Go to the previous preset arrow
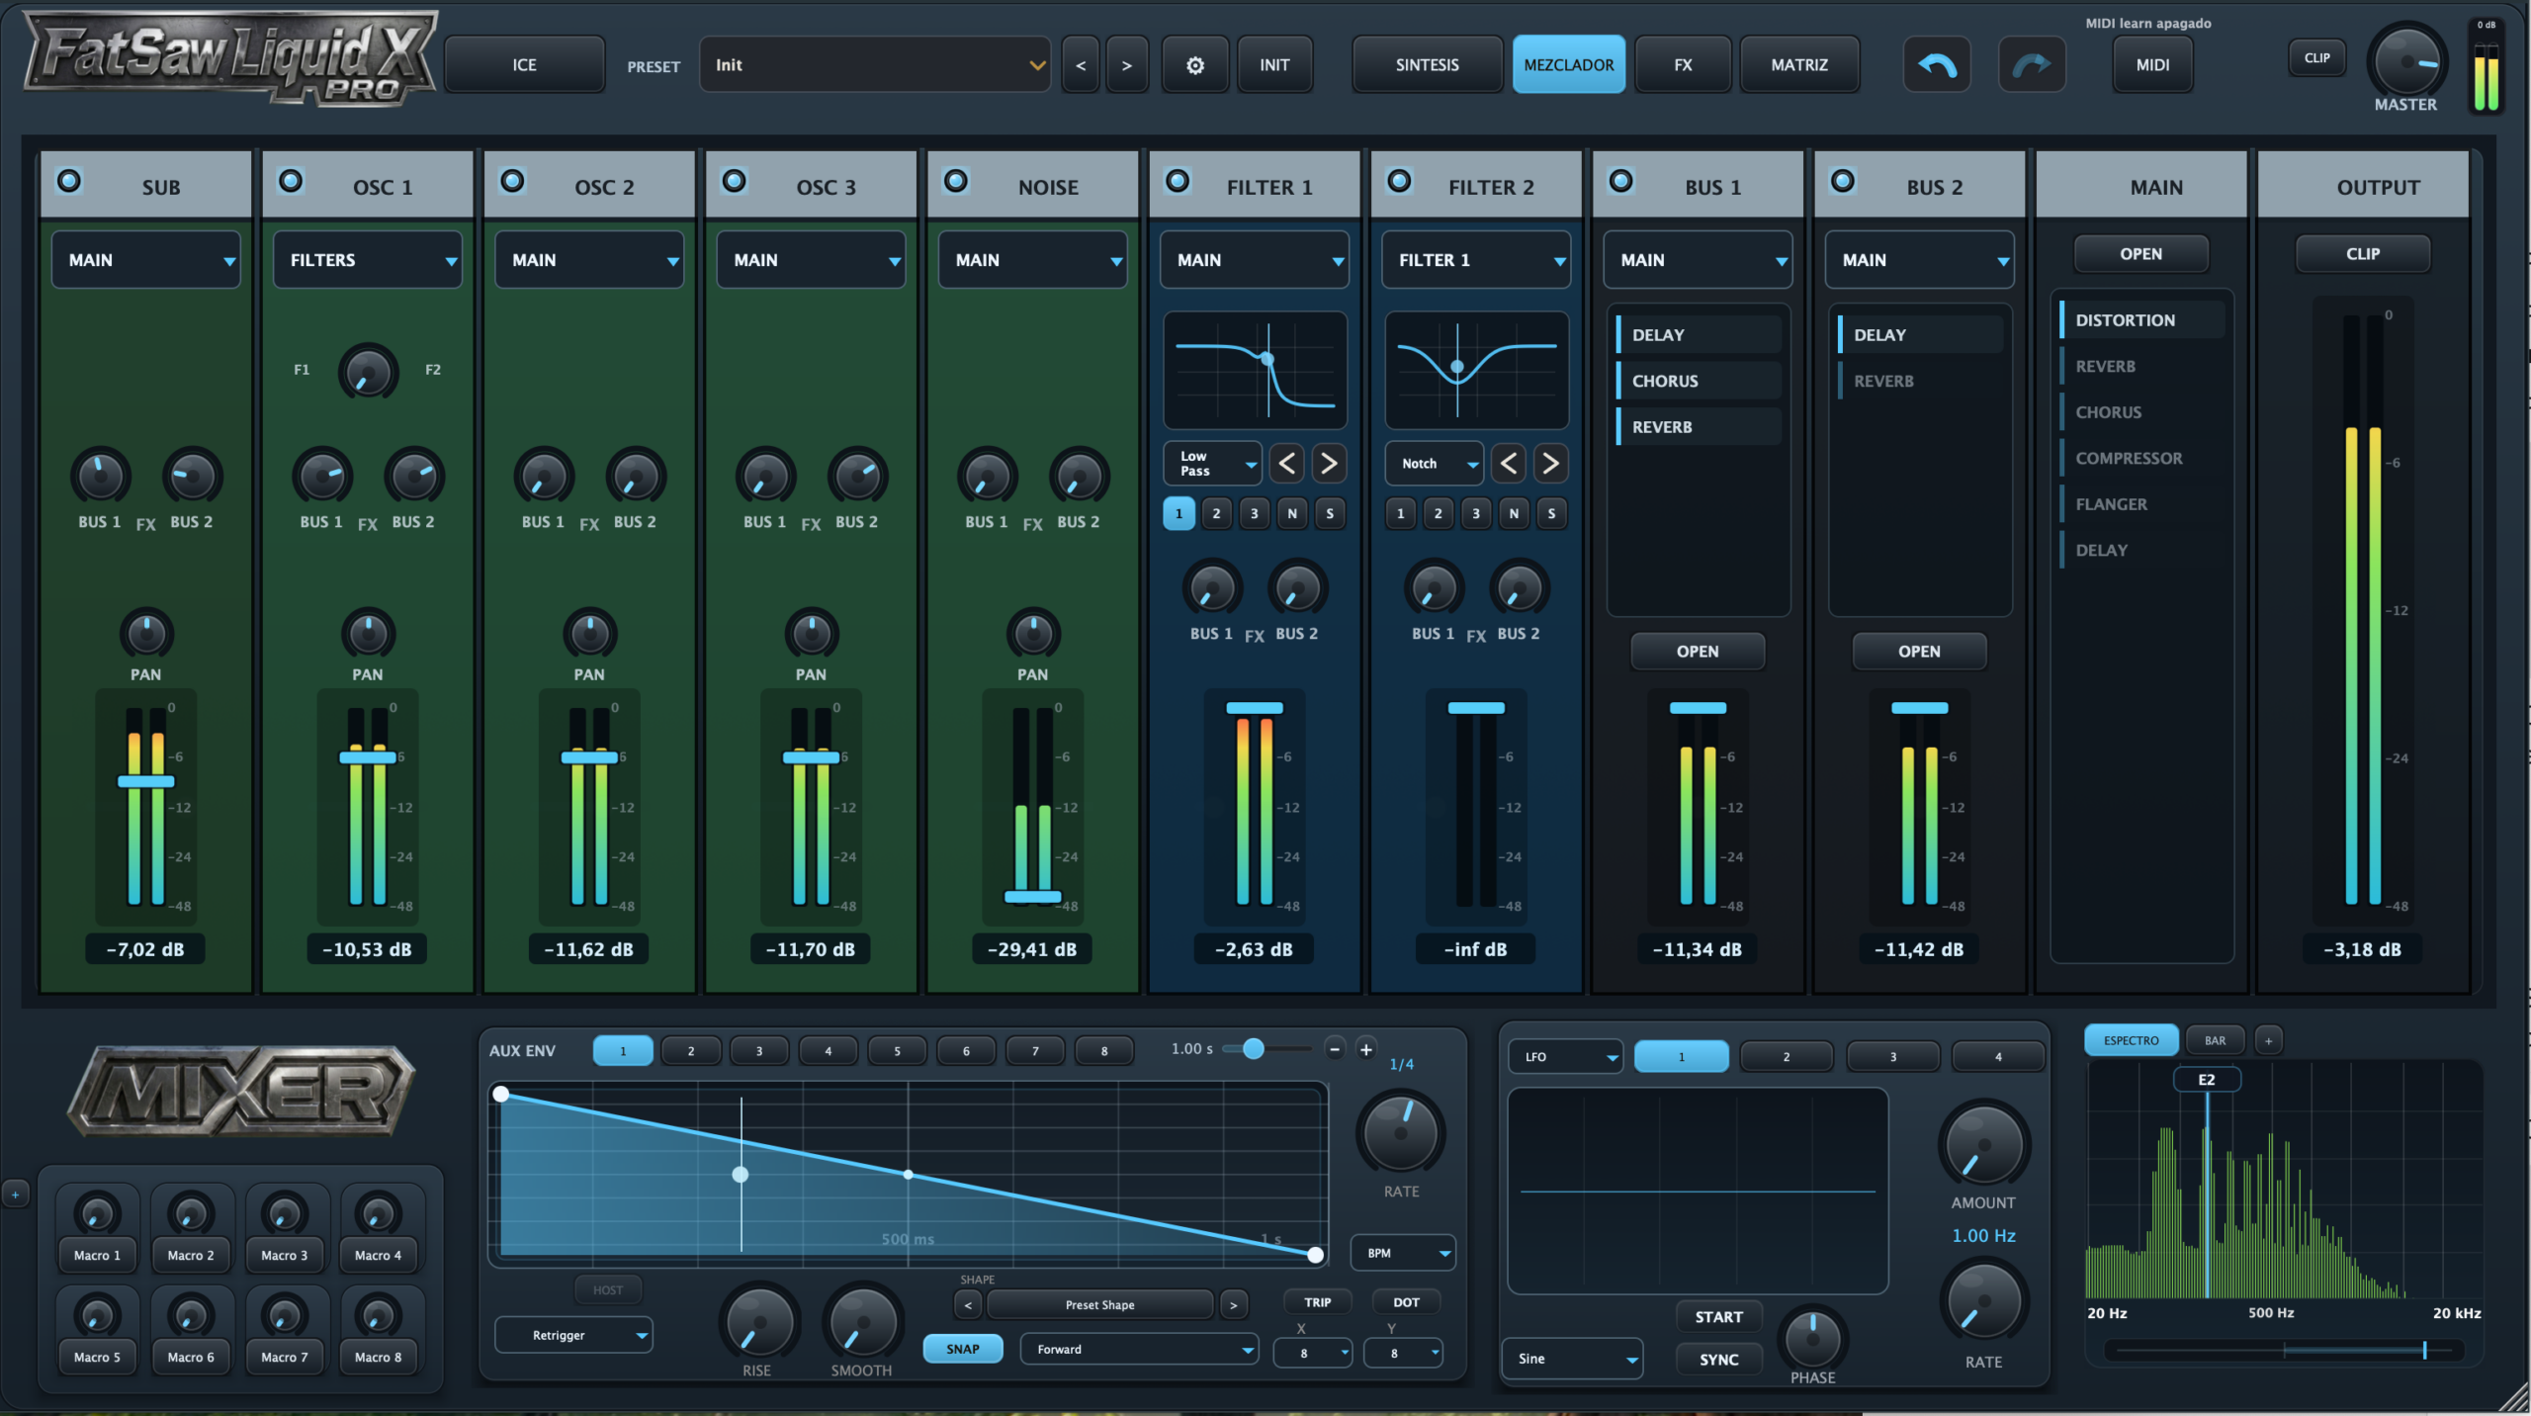2531x1416 pixels. click(x=1081, y=65)
